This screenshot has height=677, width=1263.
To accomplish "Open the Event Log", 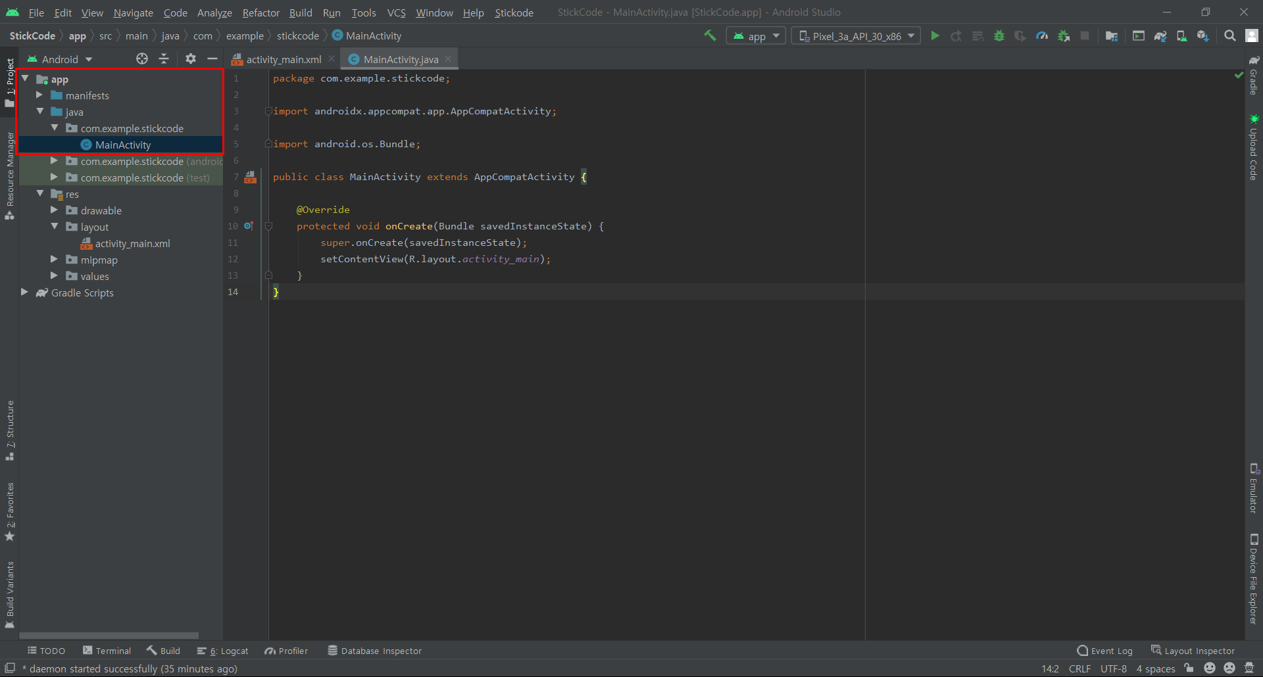I will (x=1105, y=651).
